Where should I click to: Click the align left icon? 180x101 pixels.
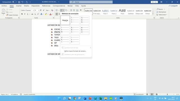tap(57, 14)
